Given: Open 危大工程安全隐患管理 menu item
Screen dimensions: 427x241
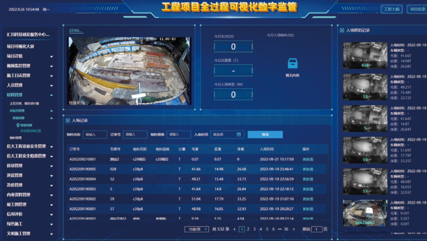Looking at the screenshot, I should 26,156.
